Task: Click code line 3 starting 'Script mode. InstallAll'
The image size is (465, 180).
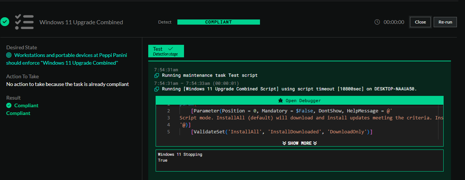Action: click(311, 118)
